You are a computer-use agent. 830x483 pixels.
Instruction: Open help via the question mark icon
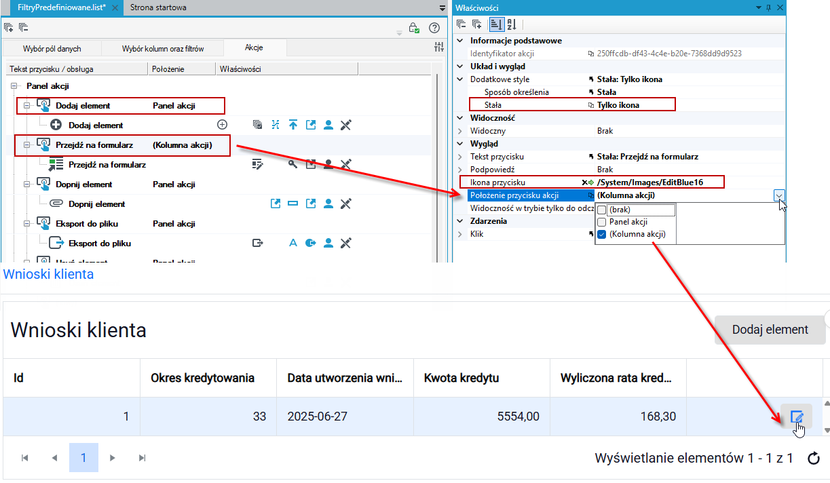tap(435, 28)
